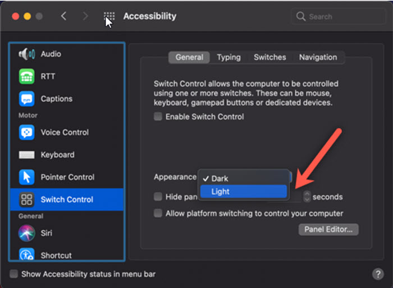The height and width of the screenshot is (288, 393).
Task: Select the Shortcut accessibility icon
Action: click(26, 254)
